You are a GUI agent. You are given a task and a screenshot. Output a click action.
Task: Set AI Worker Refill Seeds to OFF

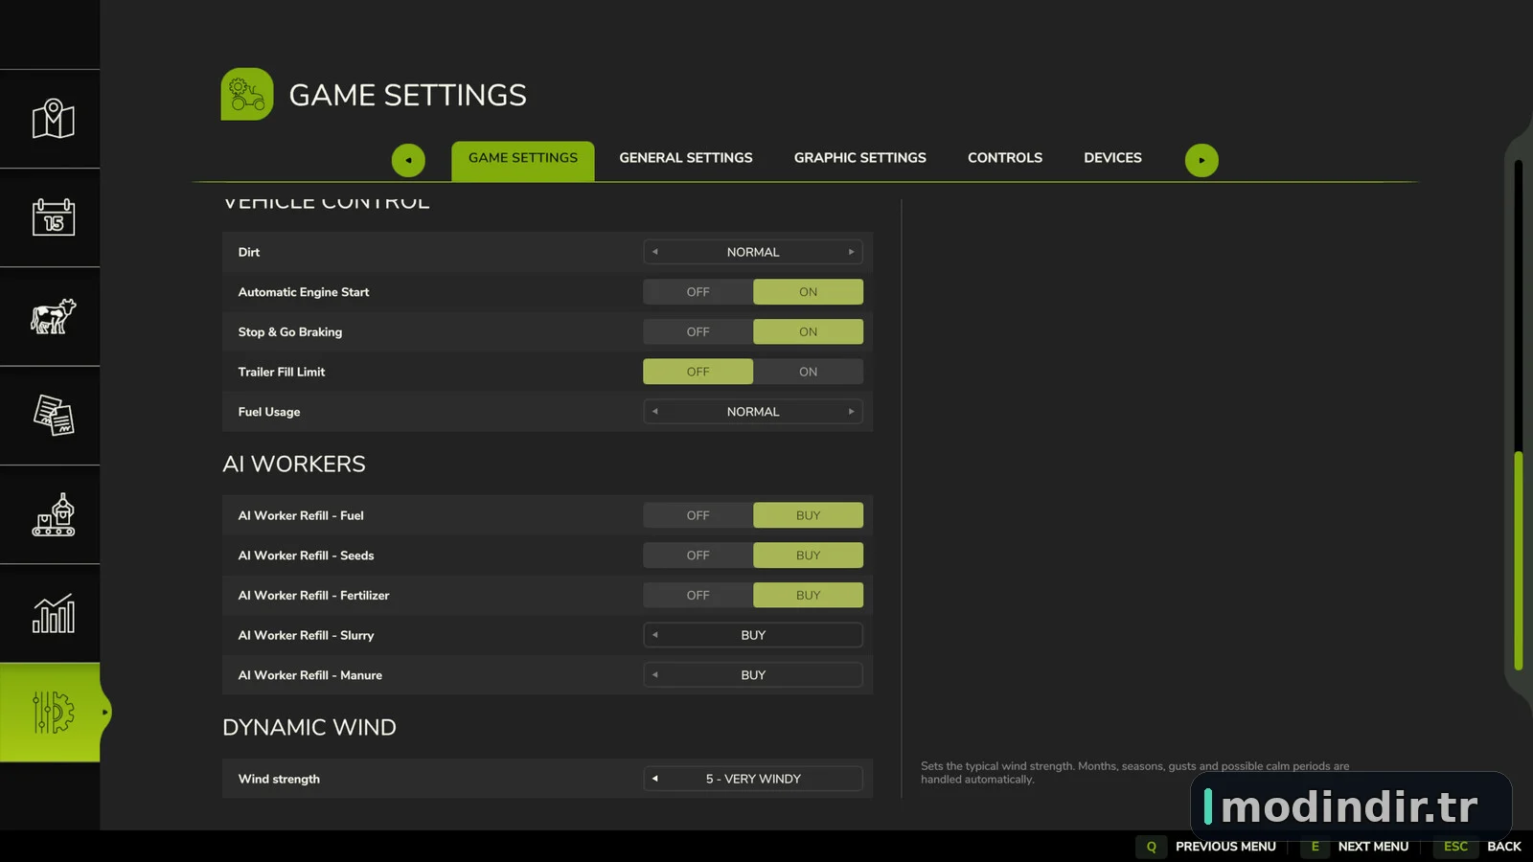(698, 556)
